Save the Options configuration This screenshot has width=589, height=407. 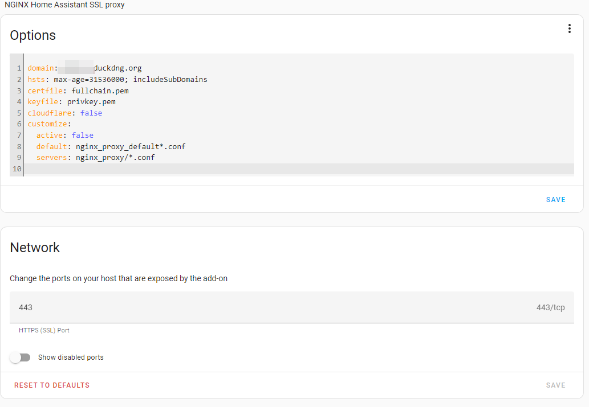(x=555, y=200)
